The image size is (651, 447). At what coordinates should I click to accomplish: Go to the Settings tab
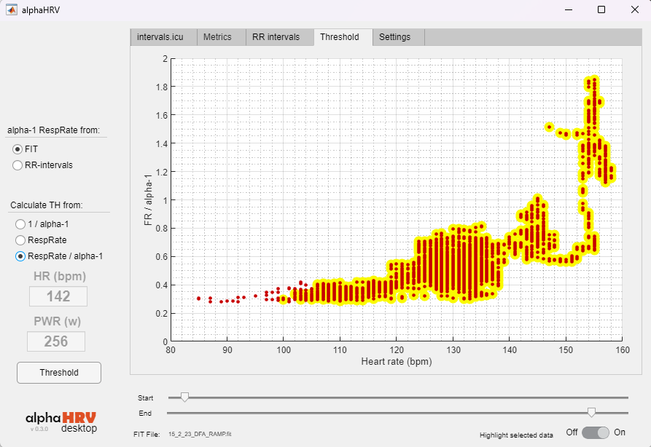398,37
